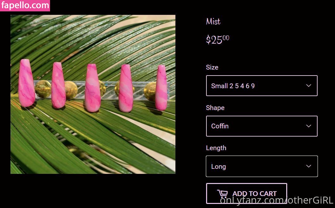
Task: Click the middle pink nail in photo
Action: coord(93,88)
